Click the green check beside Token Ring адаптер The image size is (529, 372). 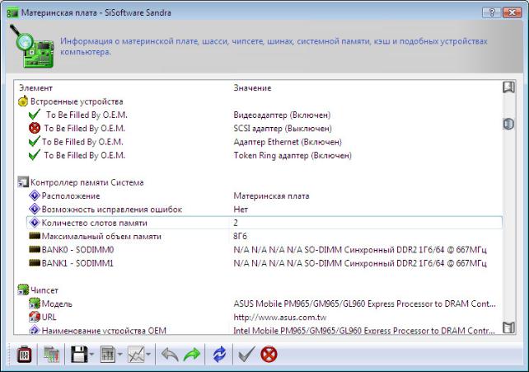35,155
